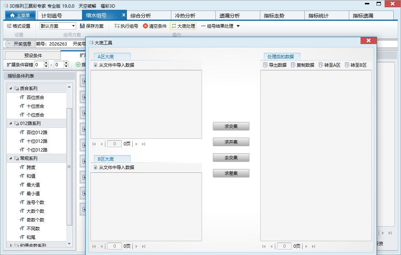Viewport: 401px width, 255px height.
Task: Send processed data to B区 with 转至B区
Action: click(x=356, y=65)
